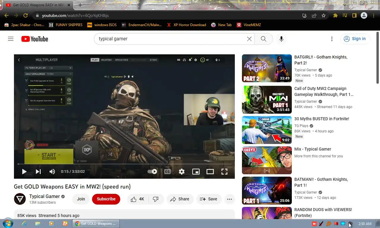The image size is (380, 228).
Task: Toggle autoplay switch in the player
Action: tap(152, 171)
